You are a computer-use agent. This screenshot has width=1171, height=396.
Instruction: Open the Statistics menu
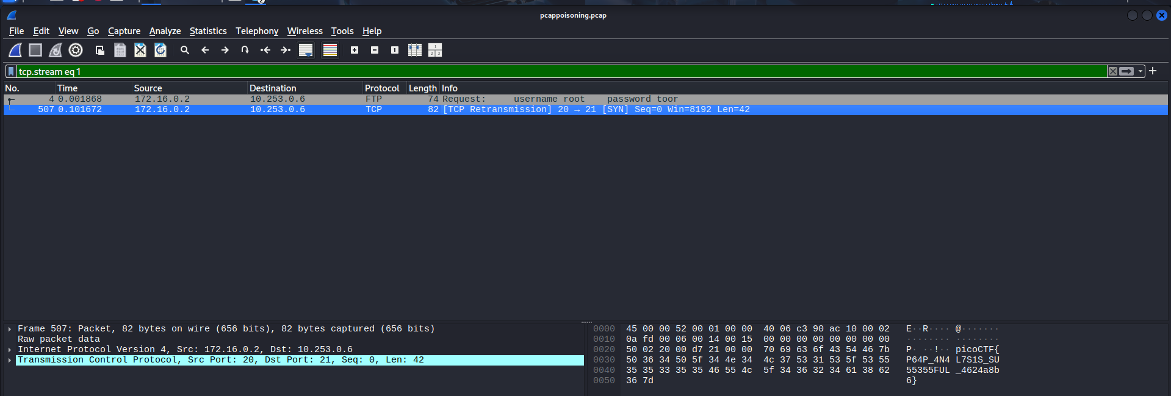pyautogui.click(x=207, y=31)
